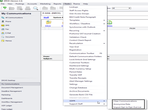The height and width of the screenshot is (110, 148).
Task: Choose Proforma VAT Journal Creation
Action: point(85,34)
